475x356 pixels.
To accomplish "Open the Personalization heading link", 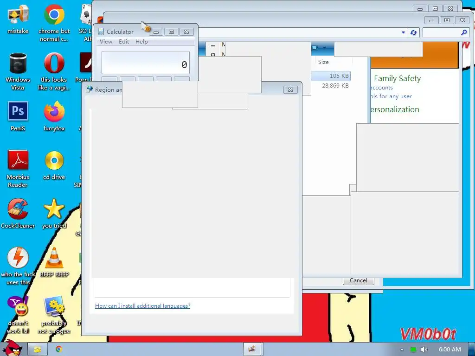I will pos(395,109).
